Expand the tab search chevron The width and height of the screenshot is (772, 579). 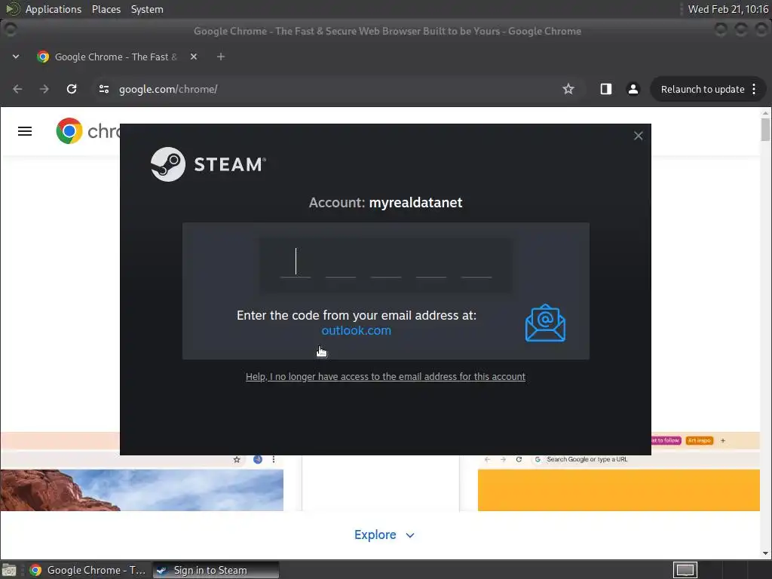(x=16, y=57)
